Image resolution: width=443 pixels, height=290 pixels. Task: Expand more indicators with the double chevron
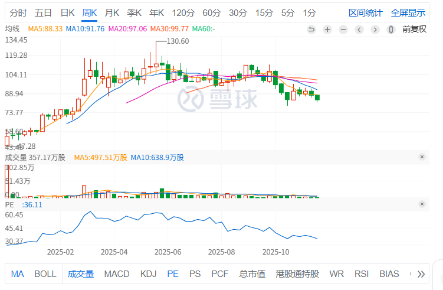421,274
